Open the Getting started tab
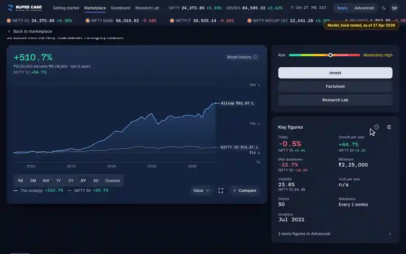The width and height of the screenshot is (406, 254). pos(66,8)
